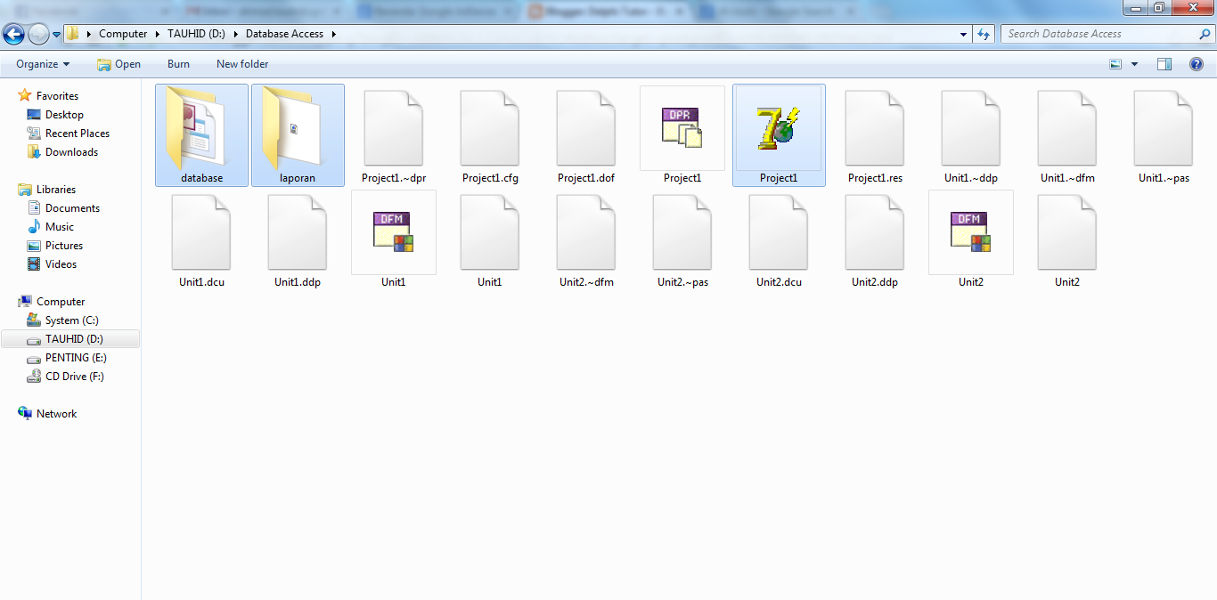Select the Unit1.dcu compiled unit file
The width and height of the screenshot is (1217, 600).
[x=201, y=233]
